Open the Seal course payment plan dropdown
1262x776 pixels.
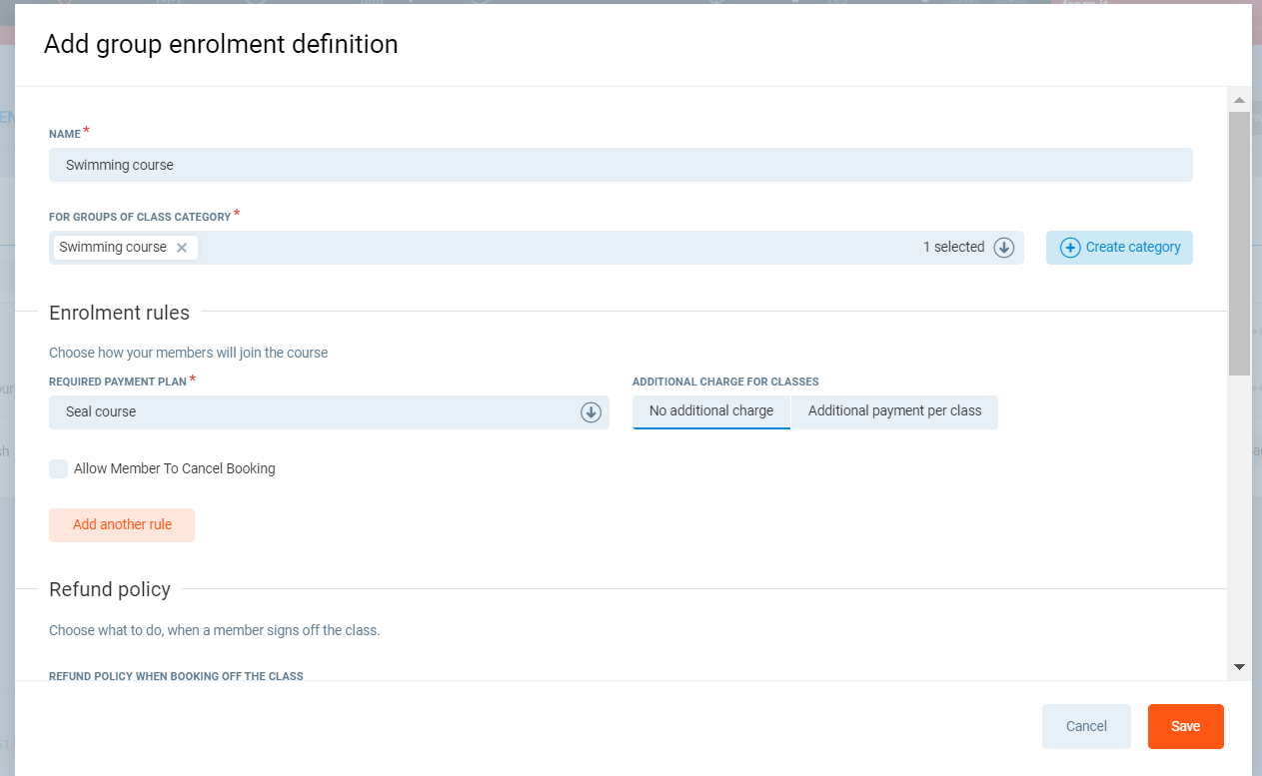click(320, 412)
